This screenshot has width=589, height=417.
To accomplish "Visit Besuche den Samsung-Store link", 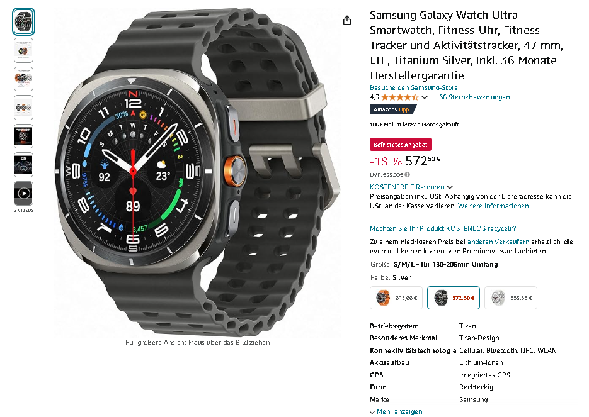I will [414, 88].
